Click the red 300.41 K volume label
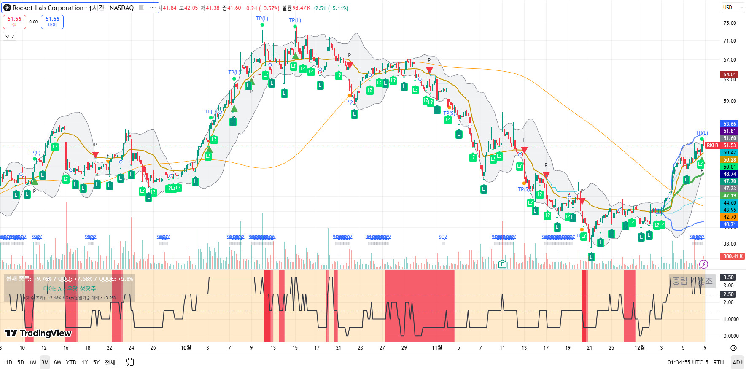Image resolution: width=746 pixels, height=369 pixels. [733, 256]
